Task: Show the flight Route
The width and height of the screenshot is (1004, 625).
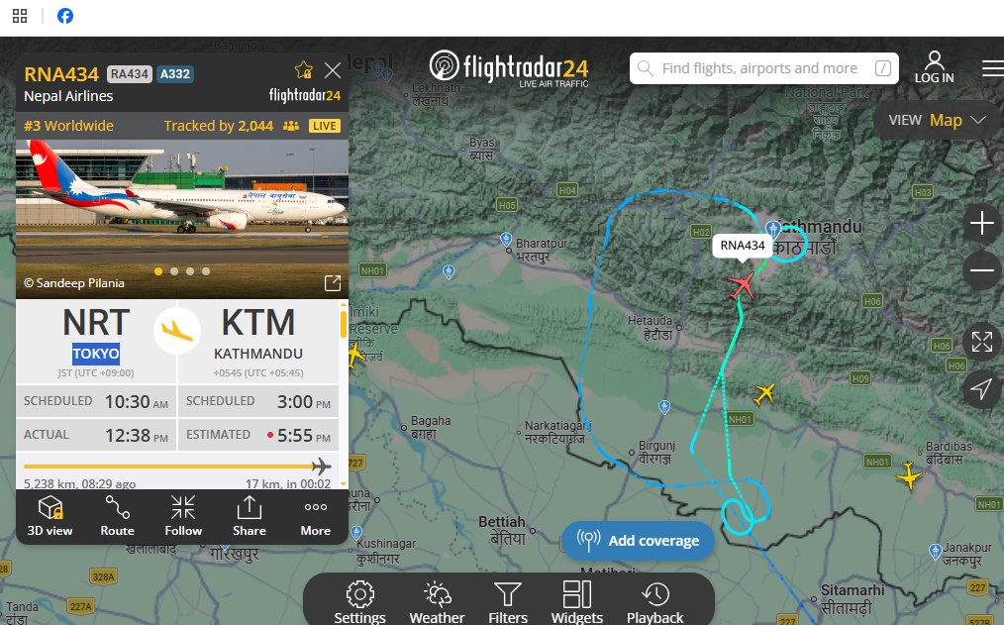Action: pyautogui.click(x=117, y=515)
